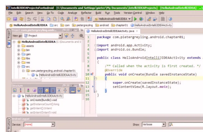Toggle Sort by Visibility in Structure toolbar

pyautogui.click(x=15, y=90)
